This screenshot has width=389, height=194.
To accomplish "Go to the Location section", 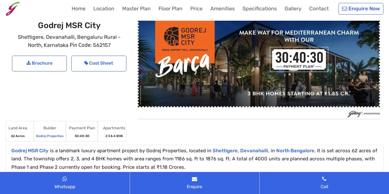I will (x=104, y=9).
